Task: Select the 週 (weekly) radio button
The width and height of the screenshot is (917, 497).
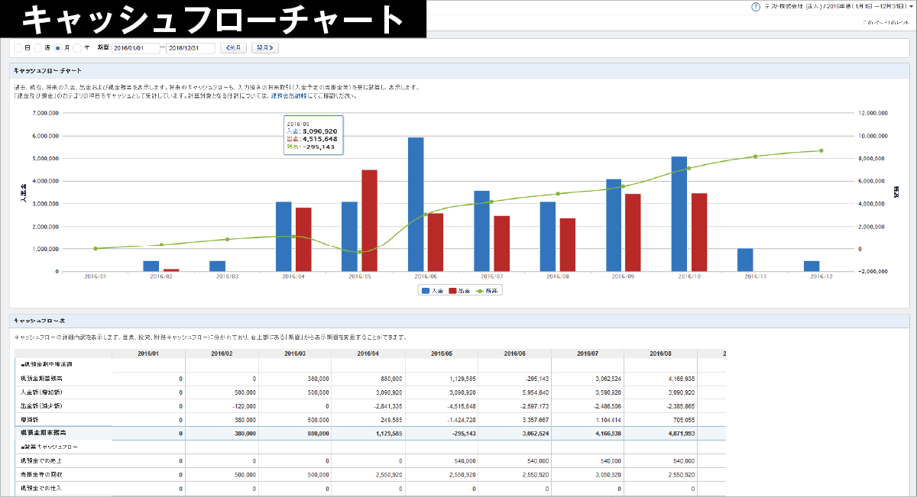Action: click(x=38, y=48)
